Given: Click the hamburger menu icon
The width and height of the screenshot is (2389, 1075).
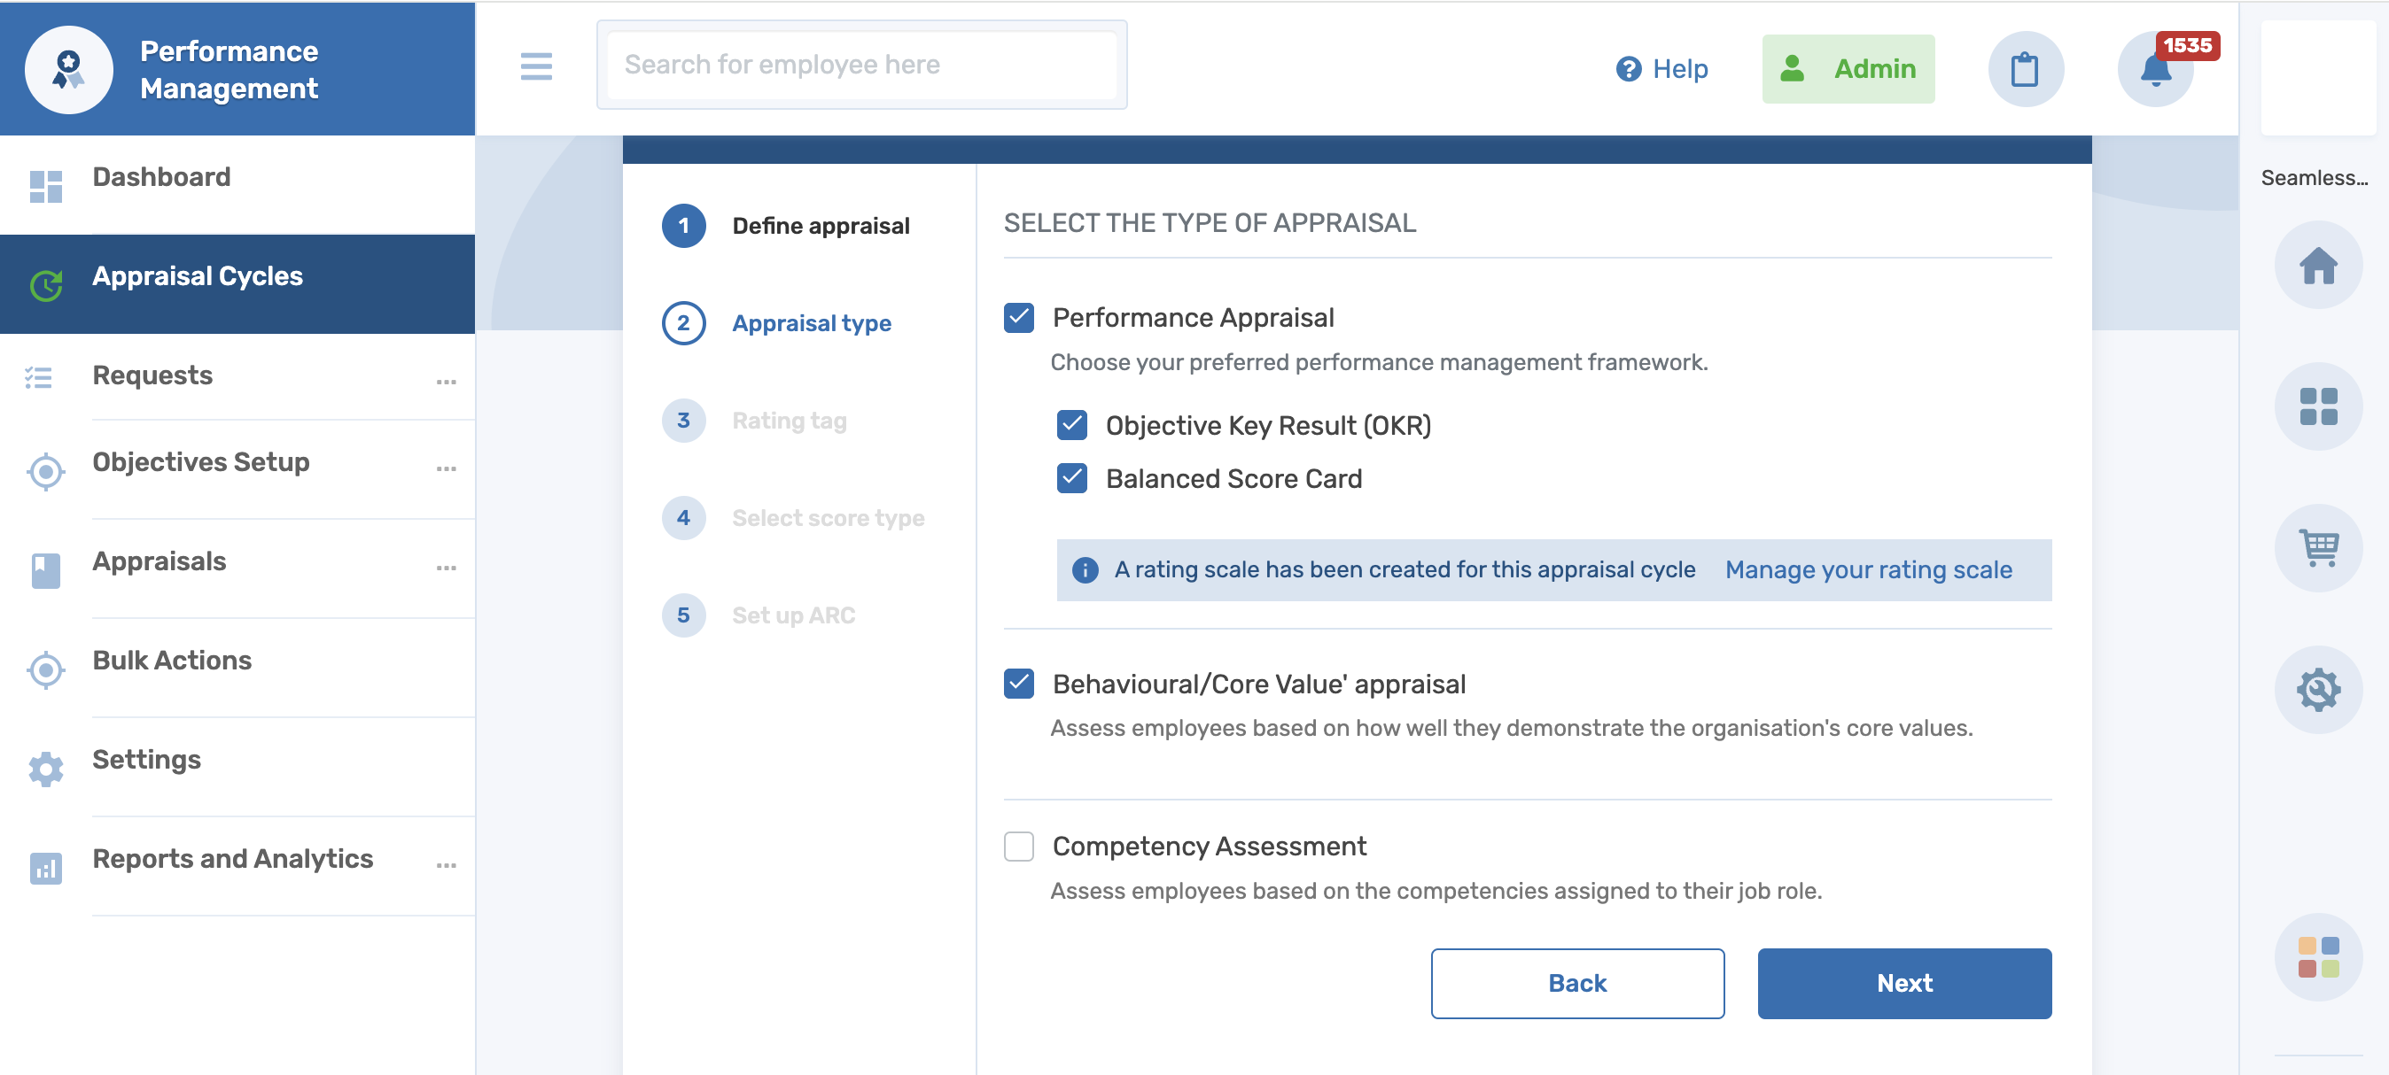Looking at the screenshot, I should [536, 66].
